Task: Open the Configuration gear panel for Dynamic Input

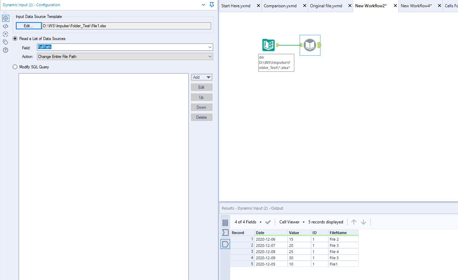Action: pos(6,18)
